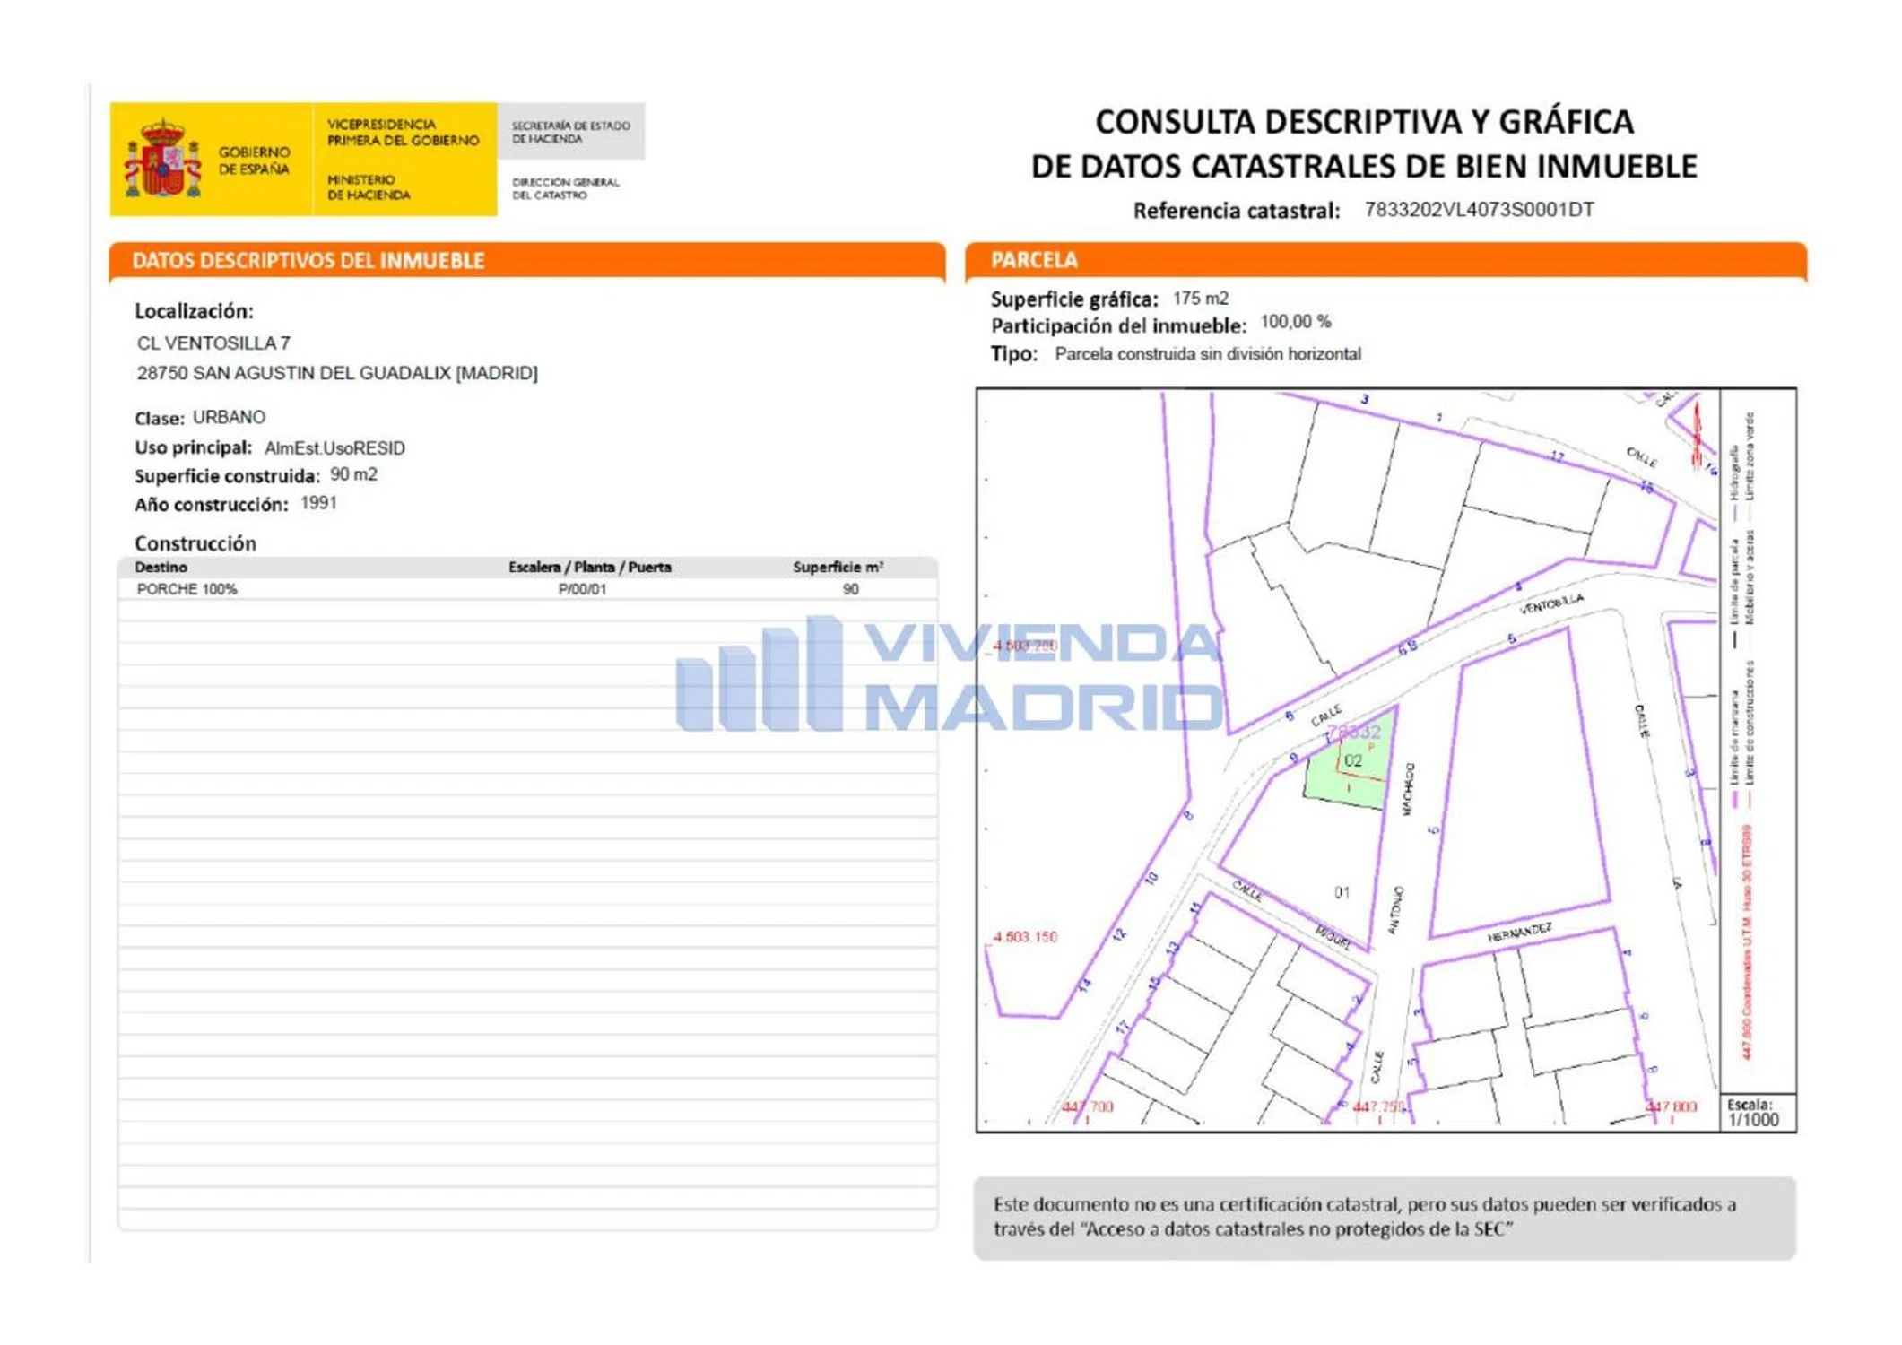This screenshot has height=1345, width=1902.
Task: Click the 4.503.150 coordinate label on the map
Action: click(1025, 937)
